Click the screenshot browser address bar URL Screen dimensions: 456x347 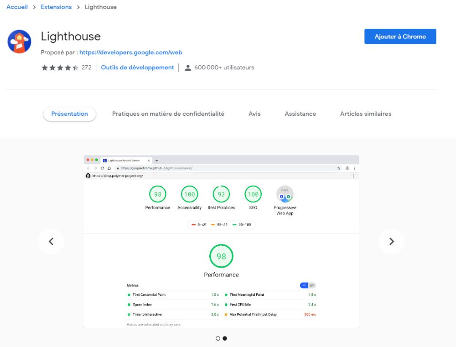[x=157, y=168]
